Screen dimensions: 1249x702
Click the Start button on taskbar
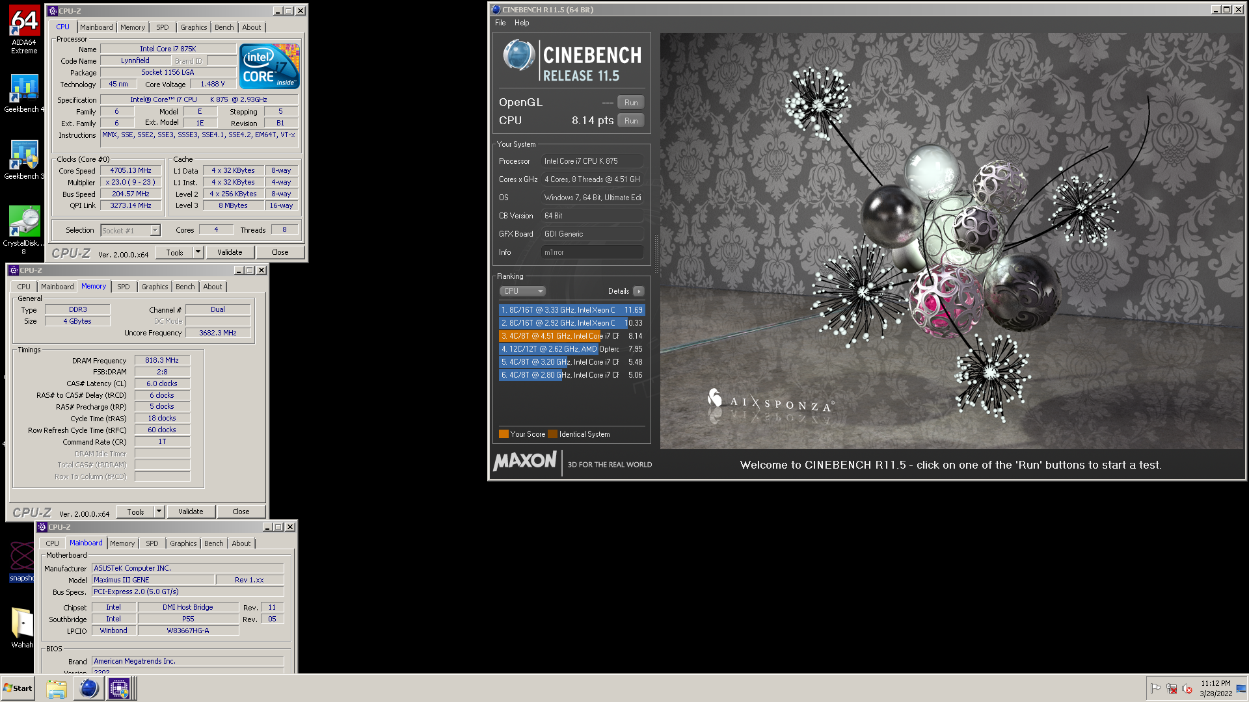[x=18, y=688]
